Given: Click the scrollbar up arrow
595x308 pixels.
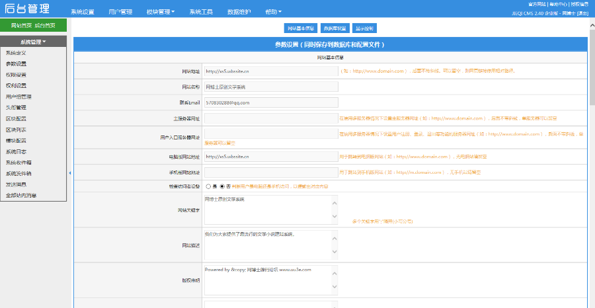Looking at the screenshot, I should tap(591, 23).
